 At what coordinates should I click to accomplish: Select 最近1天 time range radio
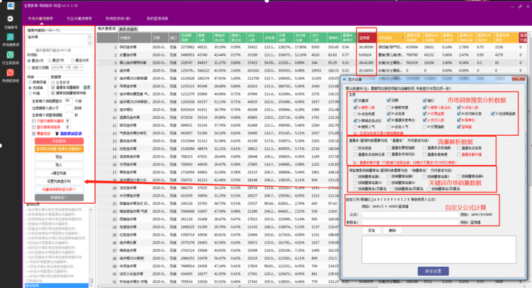(29, 60)
